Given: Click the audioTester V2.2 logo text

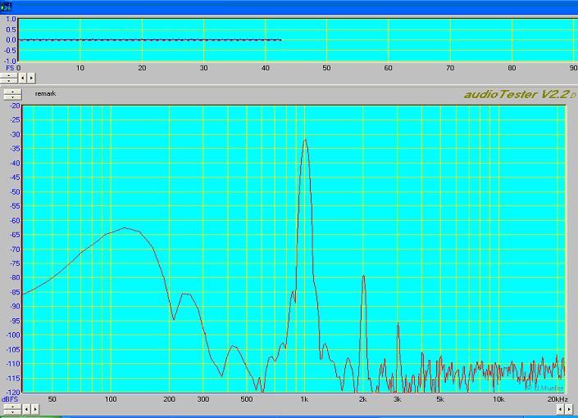Looking at the screenshot, I should (x=516, y=95).
